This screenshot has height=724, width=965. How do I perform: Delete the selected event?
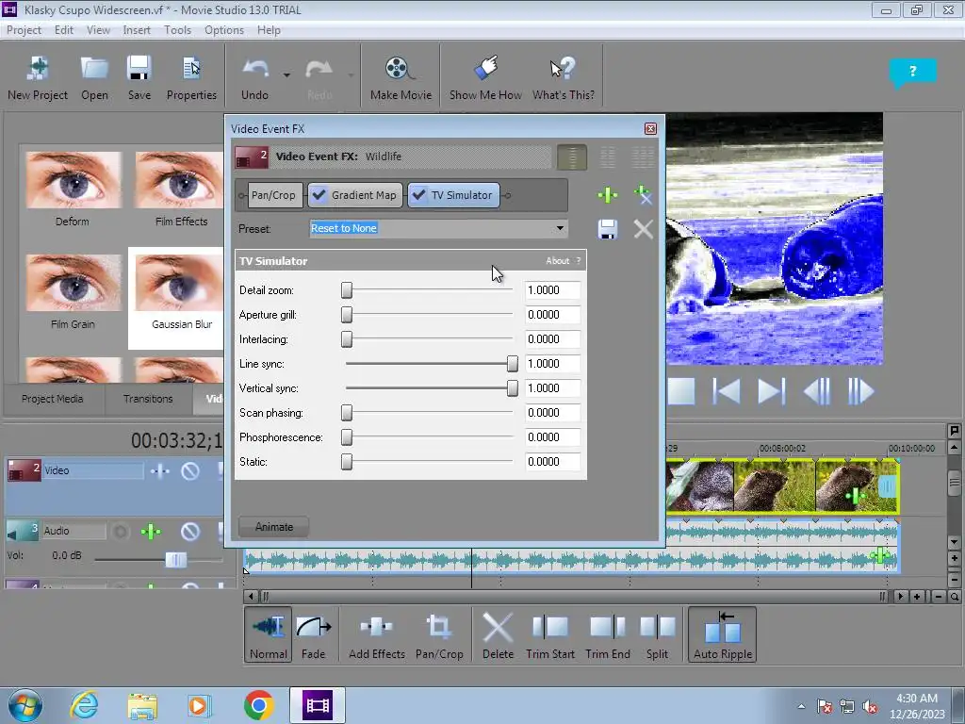pos(498,634)
